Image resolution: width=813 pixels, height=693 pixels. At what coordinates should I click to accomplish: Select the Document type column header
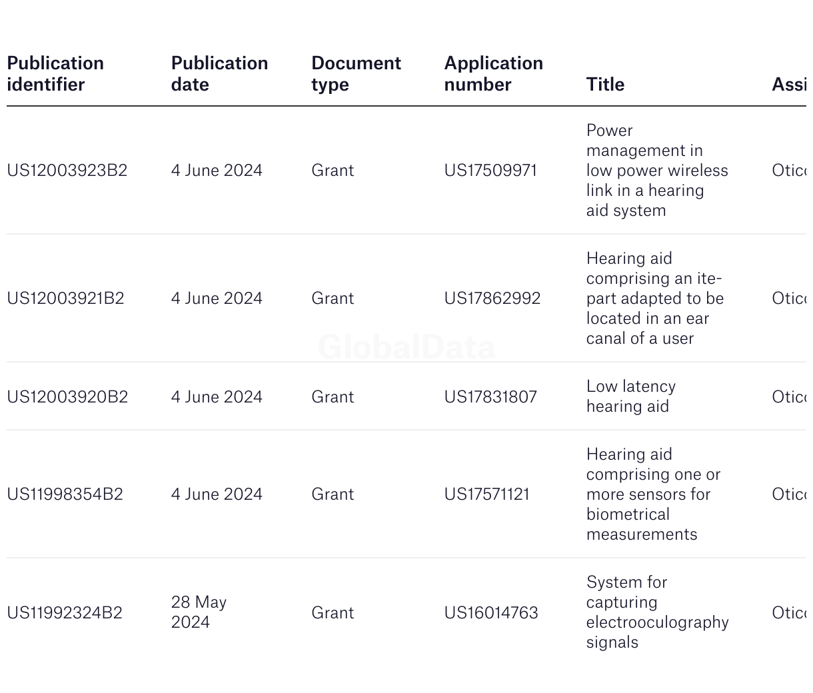pyautogui.click(x=356, y=74)
